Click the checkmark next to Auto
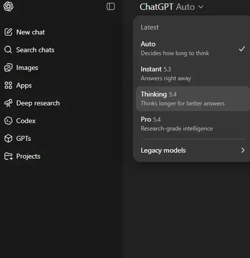This screenshot has height=258, width=250. (242, 49)
